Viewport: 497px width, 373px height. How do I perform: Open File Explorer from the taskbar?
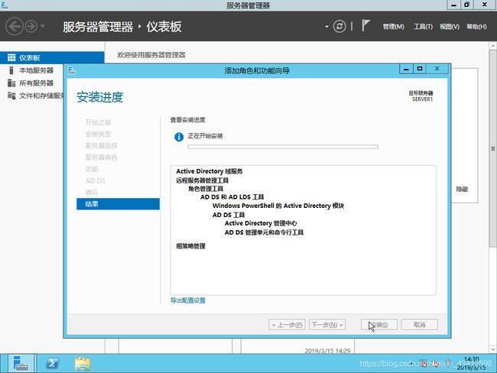point(83,364)
